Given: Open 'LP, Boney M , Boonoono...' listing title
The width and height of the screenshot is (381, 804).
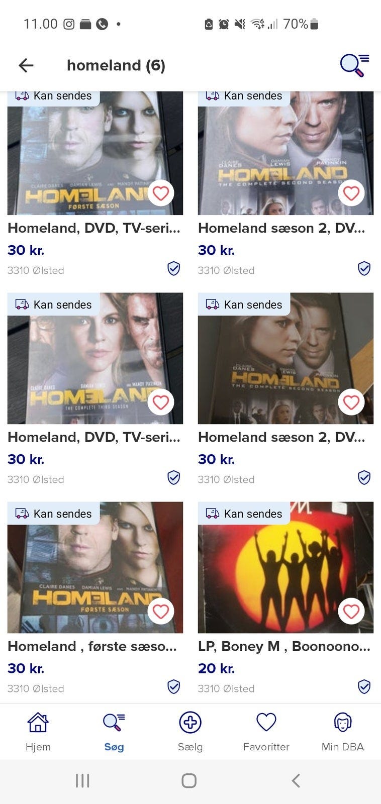Looking at the screenshot, I should coord(284,646).
